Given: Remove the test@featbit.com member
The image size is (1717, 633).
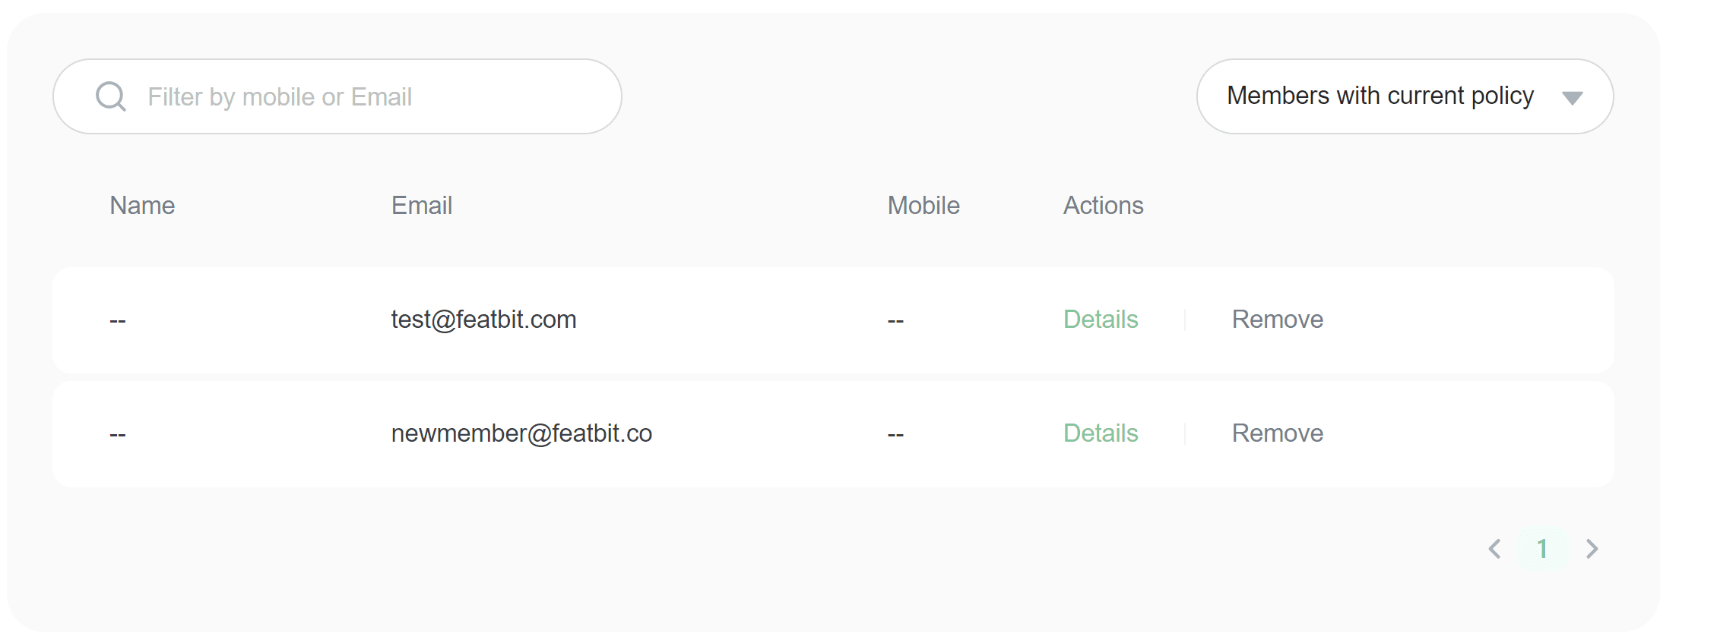Looking at the screenshot, I should point(1277,320).
